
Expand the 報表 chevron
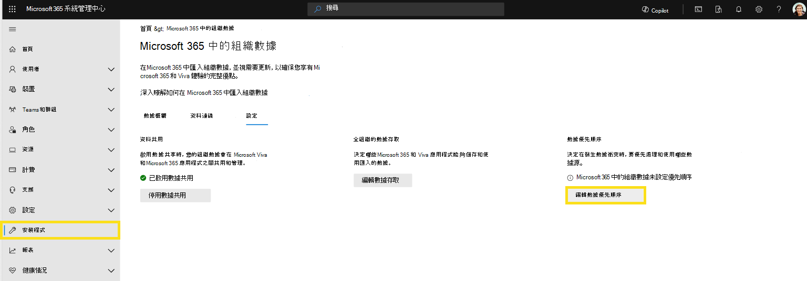(111, 251)
